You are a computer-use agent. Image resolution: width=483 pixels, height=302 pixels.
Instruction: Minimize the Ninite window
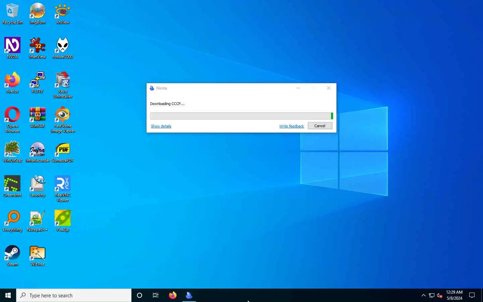coord(298,88)
